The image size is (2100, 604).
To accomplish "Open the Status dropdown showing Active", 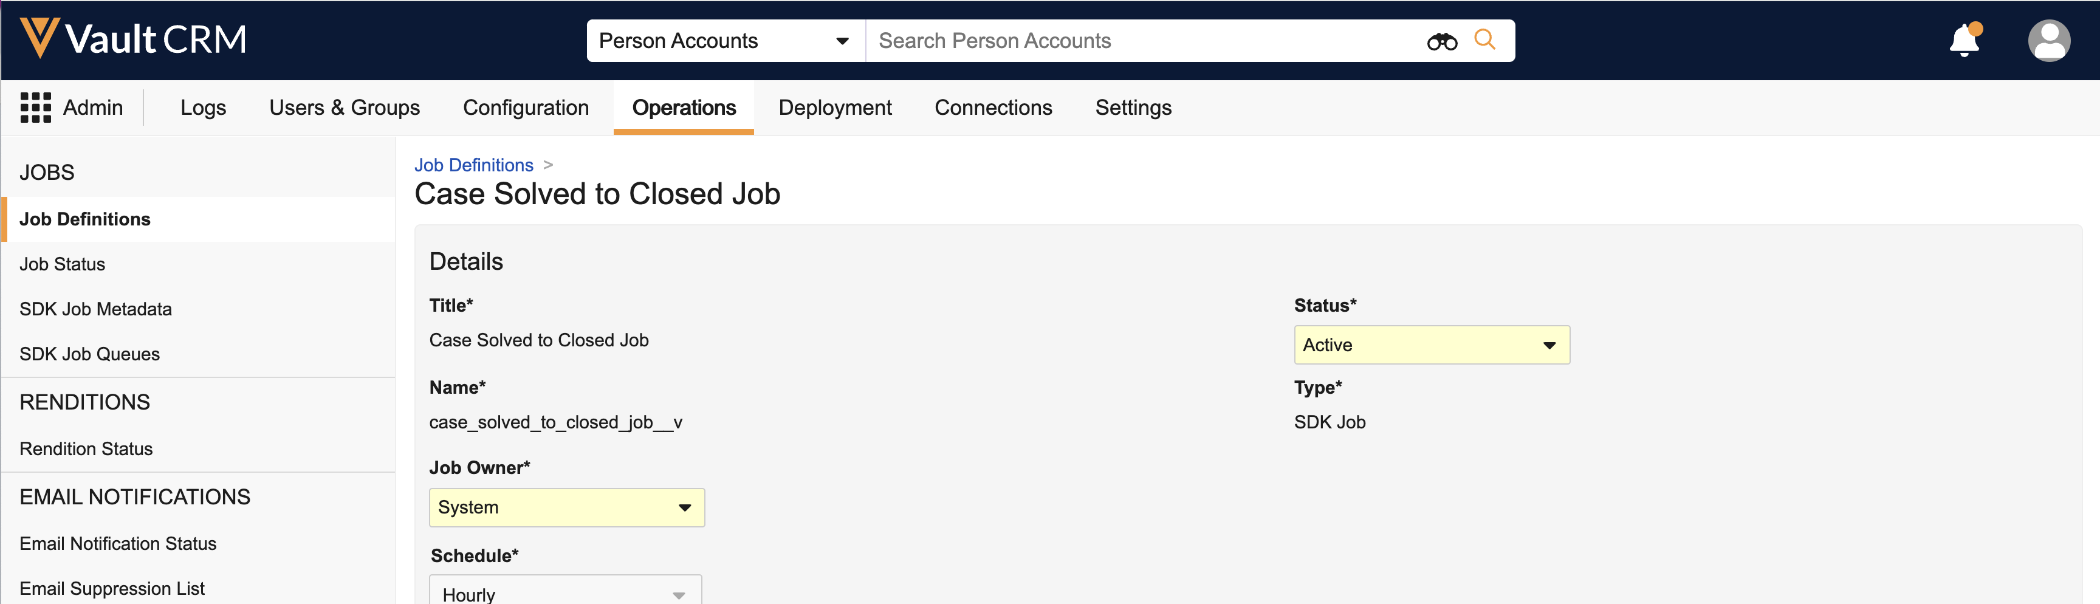I will [1431, 345].
